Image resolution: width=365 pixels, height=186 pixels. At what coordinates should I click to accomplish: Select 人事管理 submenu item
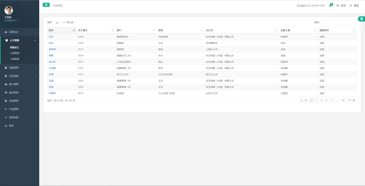[x=15, y=53]
